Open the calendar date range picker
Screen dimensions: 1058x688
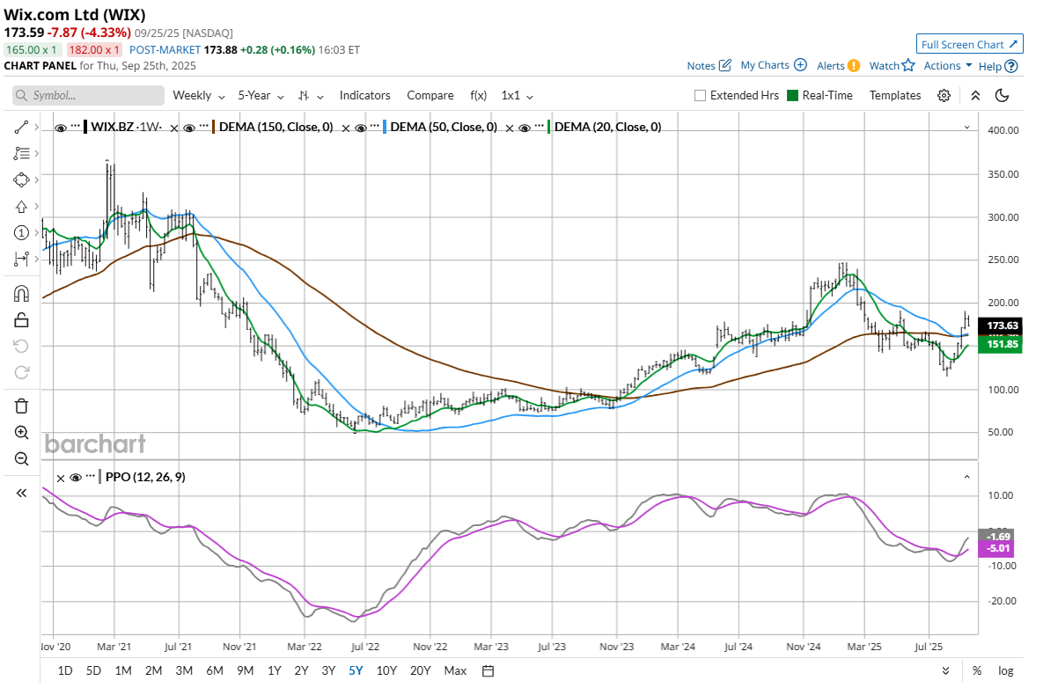[x=488, y=670]
